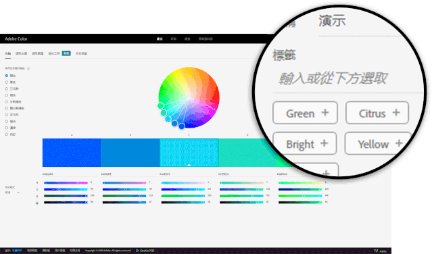Adjust the blue (B) slider for swatch D
This screenshot has height=254, width=432.
coord(241,196)
